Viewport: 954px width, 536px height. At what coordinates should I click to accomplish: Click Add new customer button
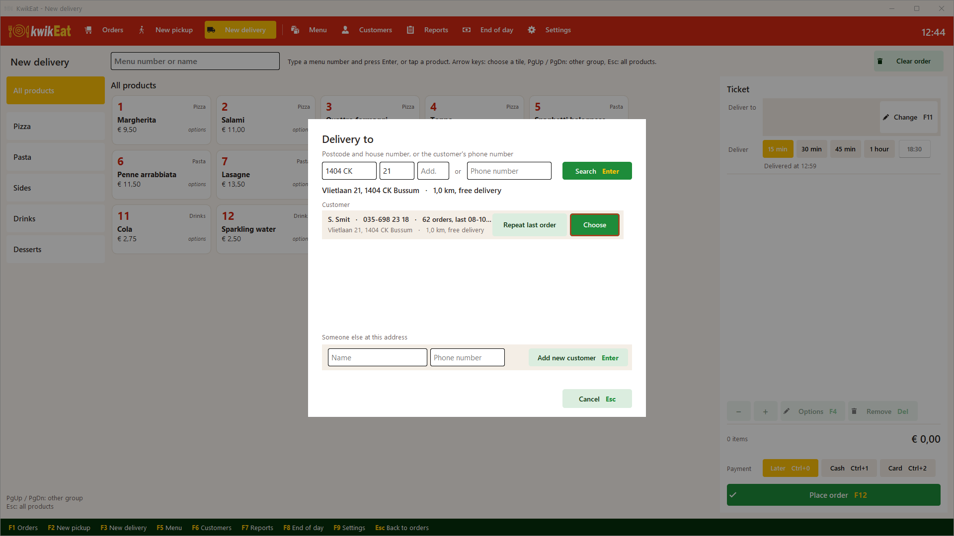pyautogui.click(x=578, y=357)
